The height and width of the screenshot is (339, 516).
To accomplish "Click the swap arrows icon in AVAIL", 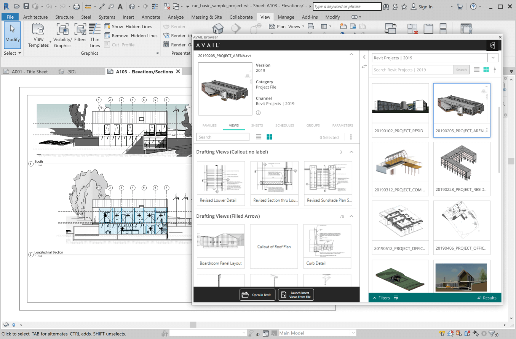I will coord(364,66).
